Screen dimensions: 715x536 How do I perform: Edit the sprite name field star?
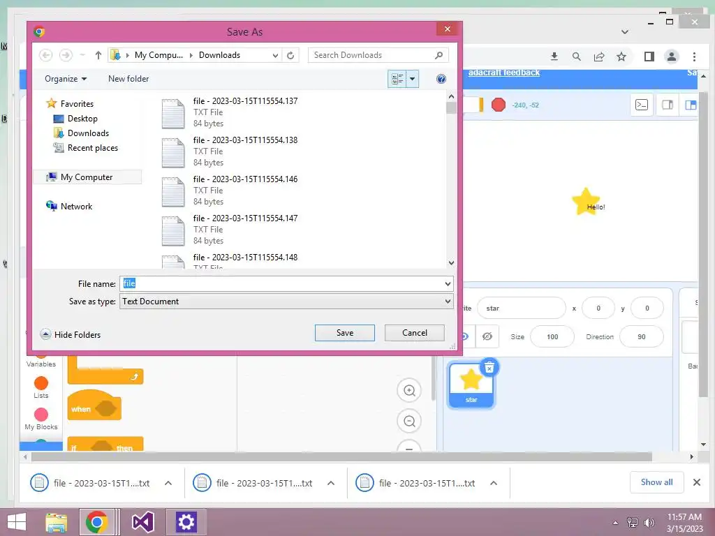click(x=521, y=308)
